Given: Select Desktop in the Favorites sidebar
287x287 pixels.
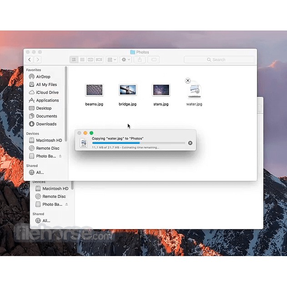Looking at the screenshot, I should point(44,108).
